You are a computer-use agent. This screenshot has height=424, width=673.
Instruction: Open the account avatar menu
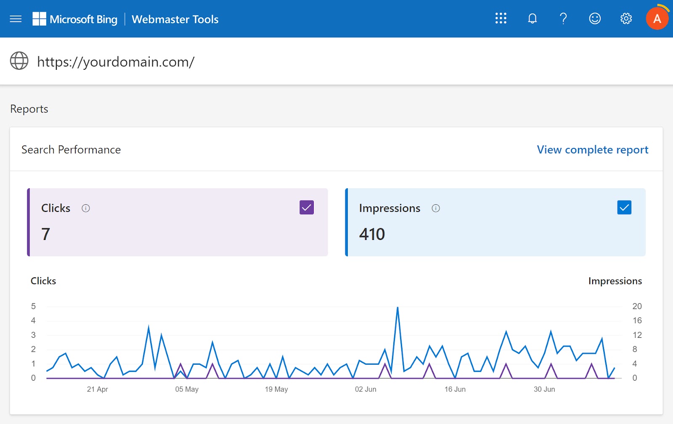pos(657,18)
